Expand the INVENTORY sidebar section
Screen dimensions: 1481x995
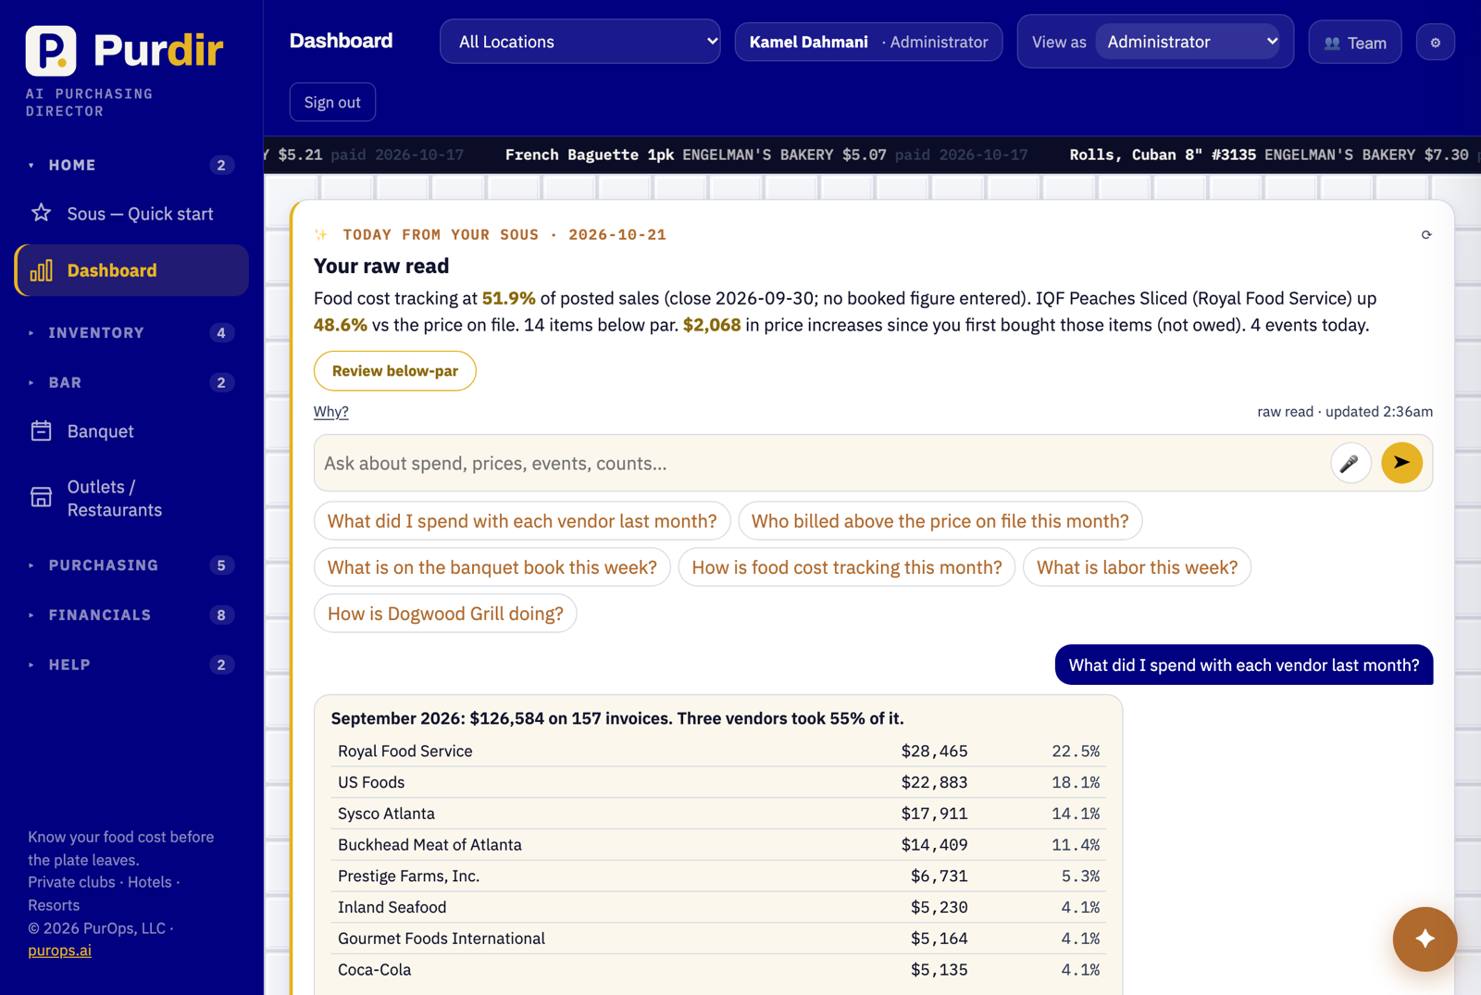(x=131, y=332)
